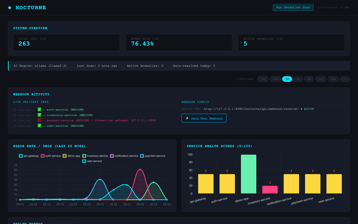Click the ACTIVE webhook status indicator
Viewport: 358px width, 224px height.
coord(307,109)
